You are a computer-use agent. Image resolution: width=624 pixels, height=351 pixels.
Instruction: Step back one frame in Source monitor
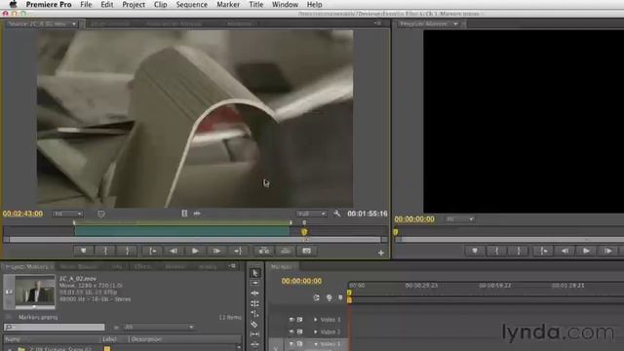pos(174,252)
